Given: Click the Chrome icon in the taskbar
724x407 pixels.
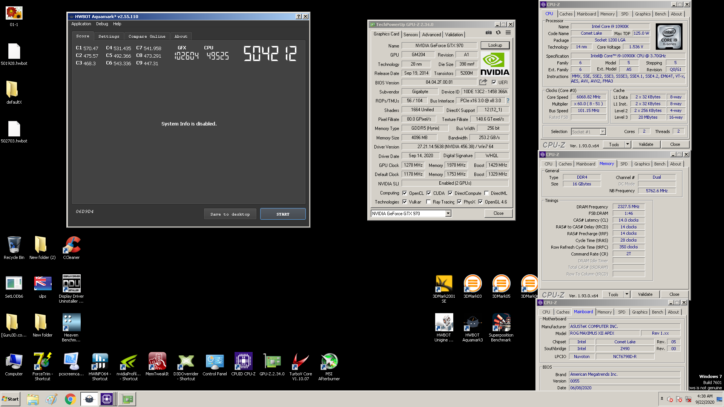Looking at the screenshot, I should coord(70,399).
